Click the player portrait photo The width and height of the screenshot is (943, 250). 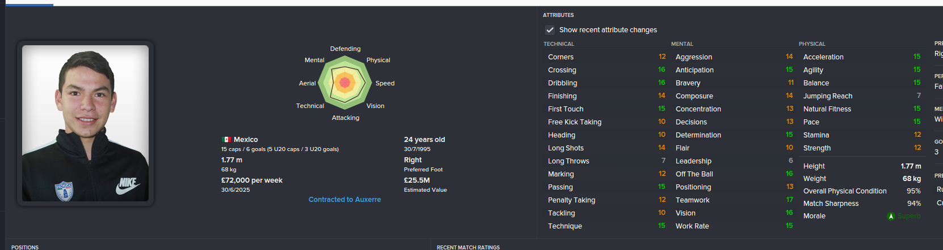point(85,123)
